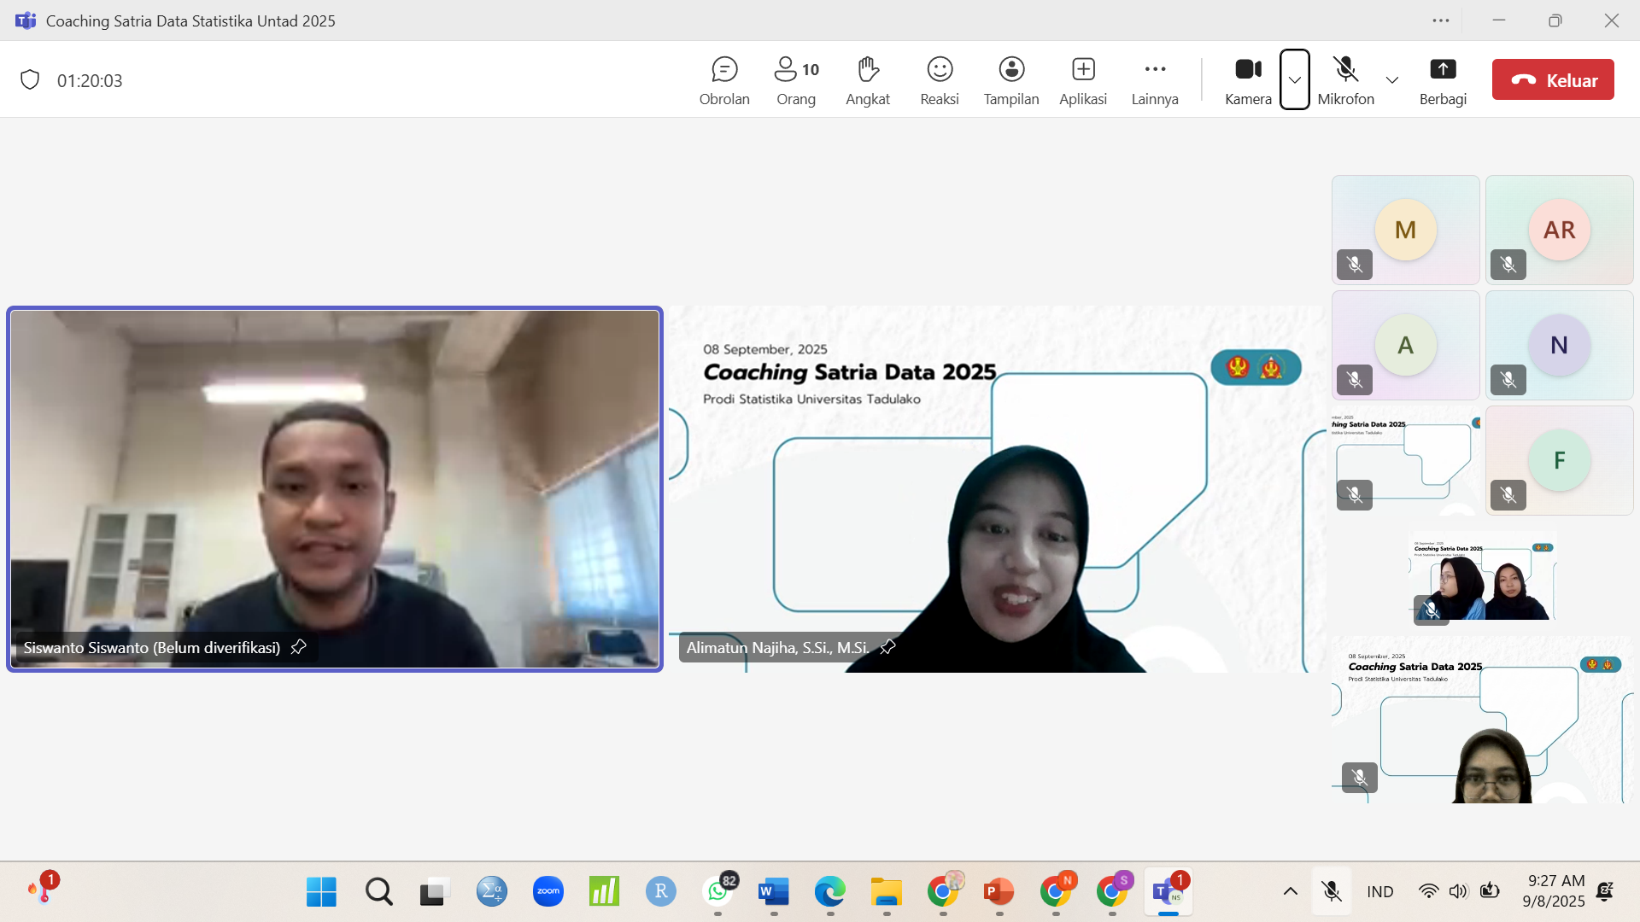
Task: Open the Obrolan chat panel
Action: [724, 80]
